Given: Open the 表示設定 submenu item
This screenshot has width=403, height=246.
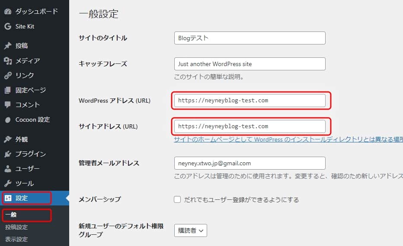Looking at the screenshot, I should (16, 240).
